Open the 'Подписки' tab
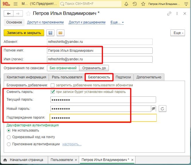Screen dimensions: 191x165 pos(123,77)
